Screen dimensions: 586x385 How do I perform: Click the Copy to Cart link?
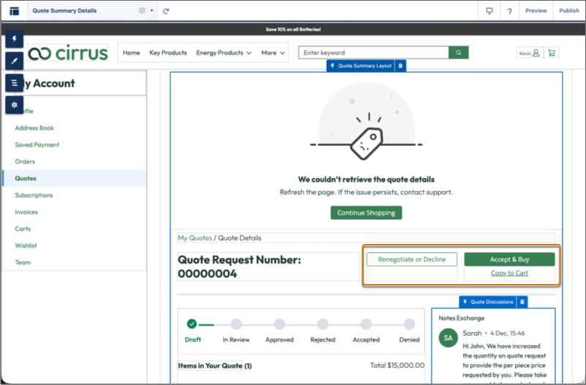(x=509, y=273)
